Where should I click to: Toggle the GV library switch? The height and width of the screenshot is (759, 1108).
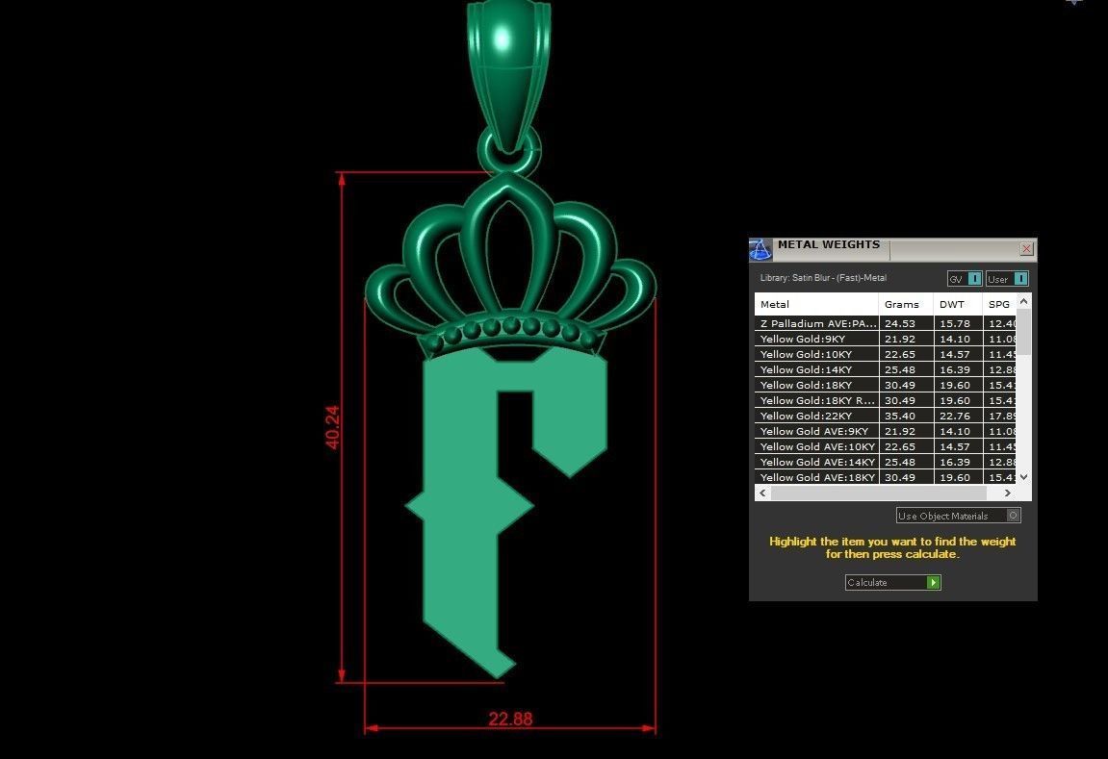coord(964,279)
